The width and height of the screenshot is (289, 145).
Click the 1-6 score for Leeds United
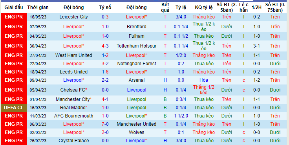(x=105, y=72)
